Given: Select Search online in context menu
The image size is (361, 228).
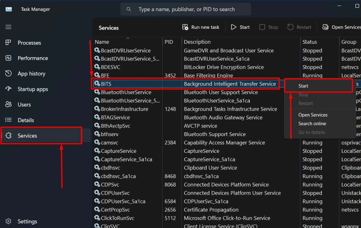Looking at the screenshot, I should [312, 123].
